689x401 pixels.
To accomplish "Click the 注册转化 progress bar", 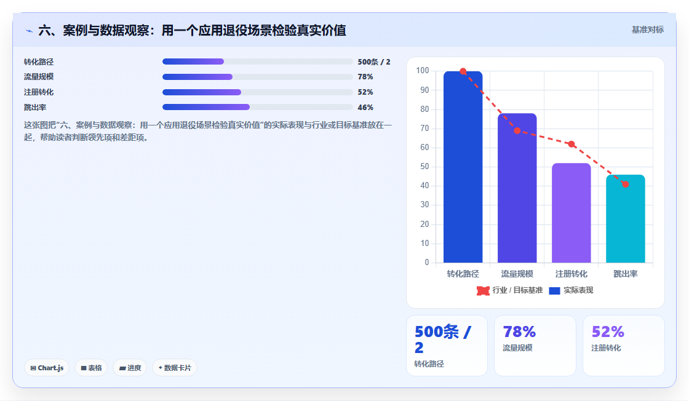I will pyautogui.click(x=258, y=92).
